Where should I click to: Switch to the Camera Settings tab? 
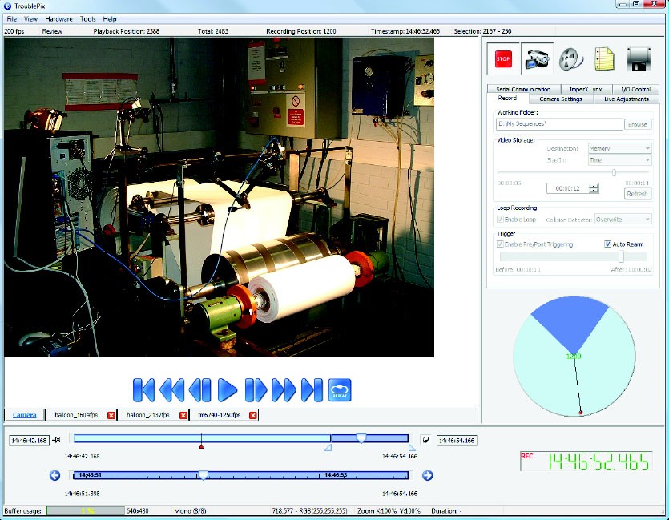(561, 99)
